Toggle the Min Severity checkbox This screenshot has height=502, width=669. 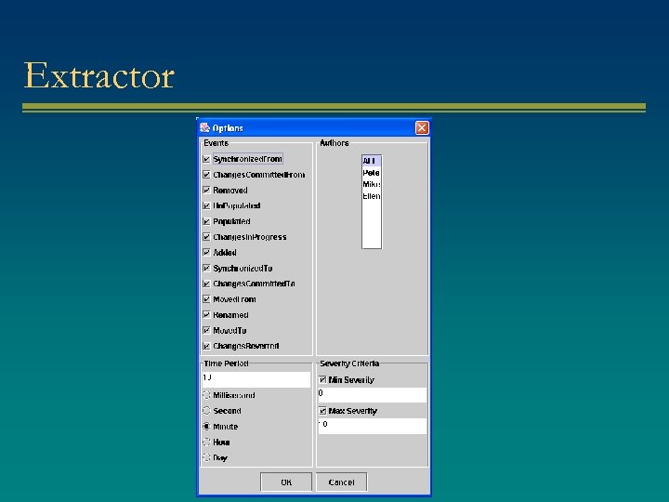tap(322, 379)
